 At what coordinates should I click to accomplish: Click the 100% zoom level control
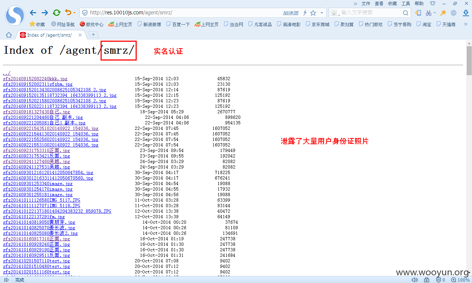coord(461,280)
